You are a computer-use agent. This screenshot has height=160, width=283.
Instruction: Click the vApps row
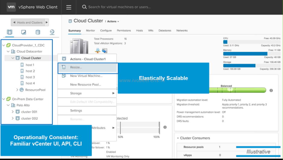[x=226, y=155]
